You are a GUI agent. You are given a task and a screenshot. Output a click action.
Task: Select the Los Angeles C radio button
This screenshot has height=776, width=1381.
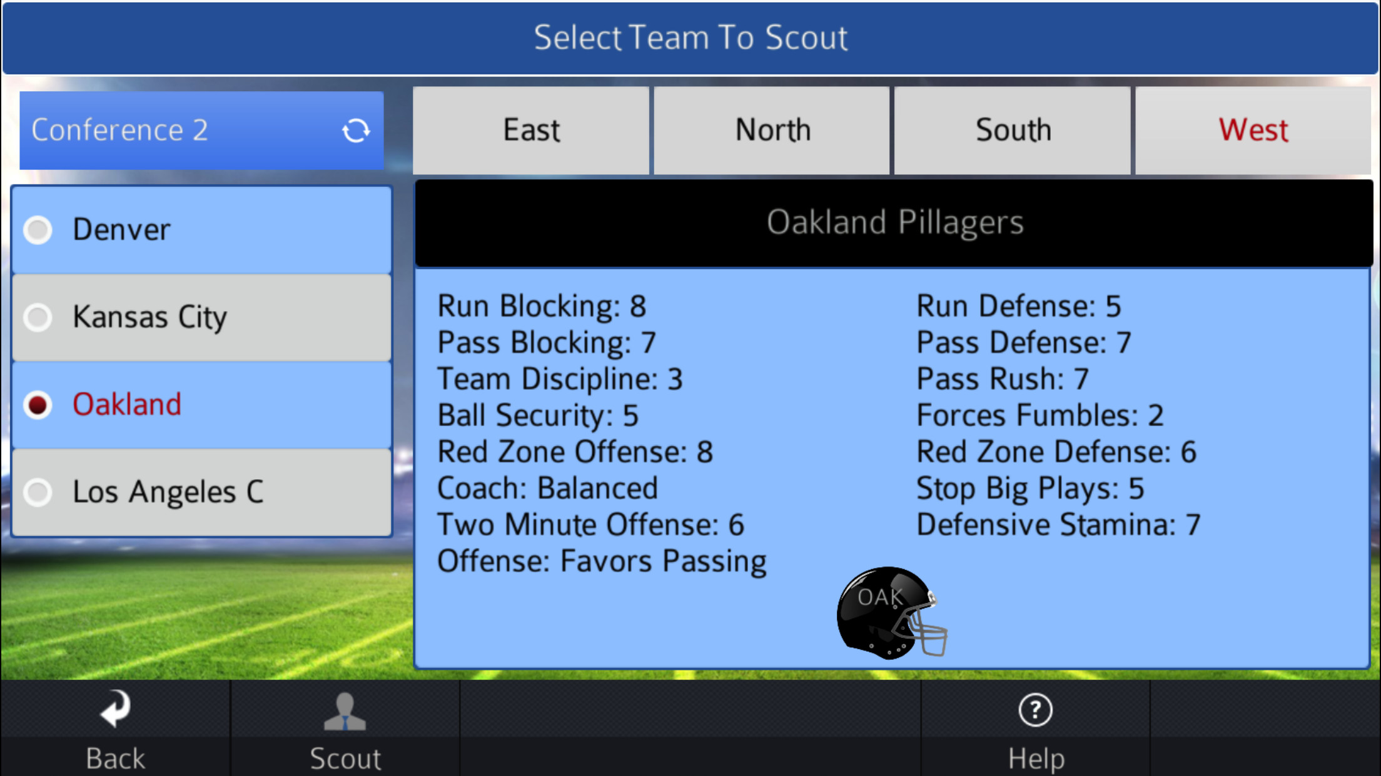[x=38, y=492]
